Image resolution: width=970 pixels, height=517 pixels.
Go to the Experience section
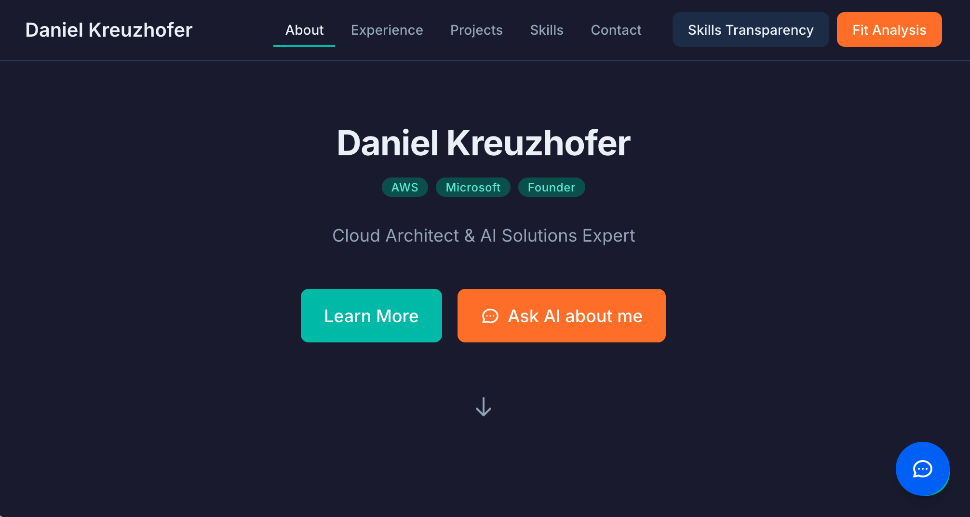(x=387, y=30)
